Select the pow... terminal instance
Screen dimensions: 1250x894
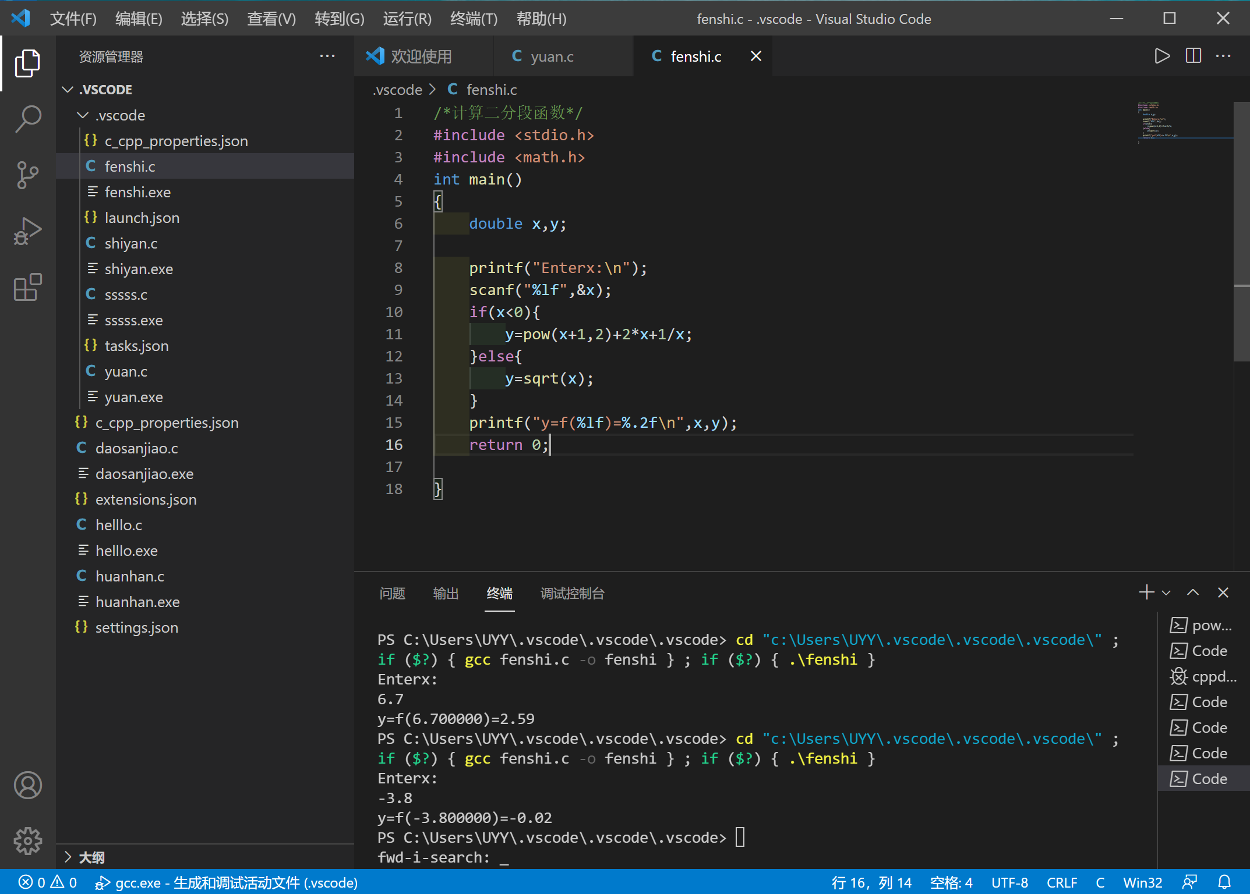click(1203, 625)
